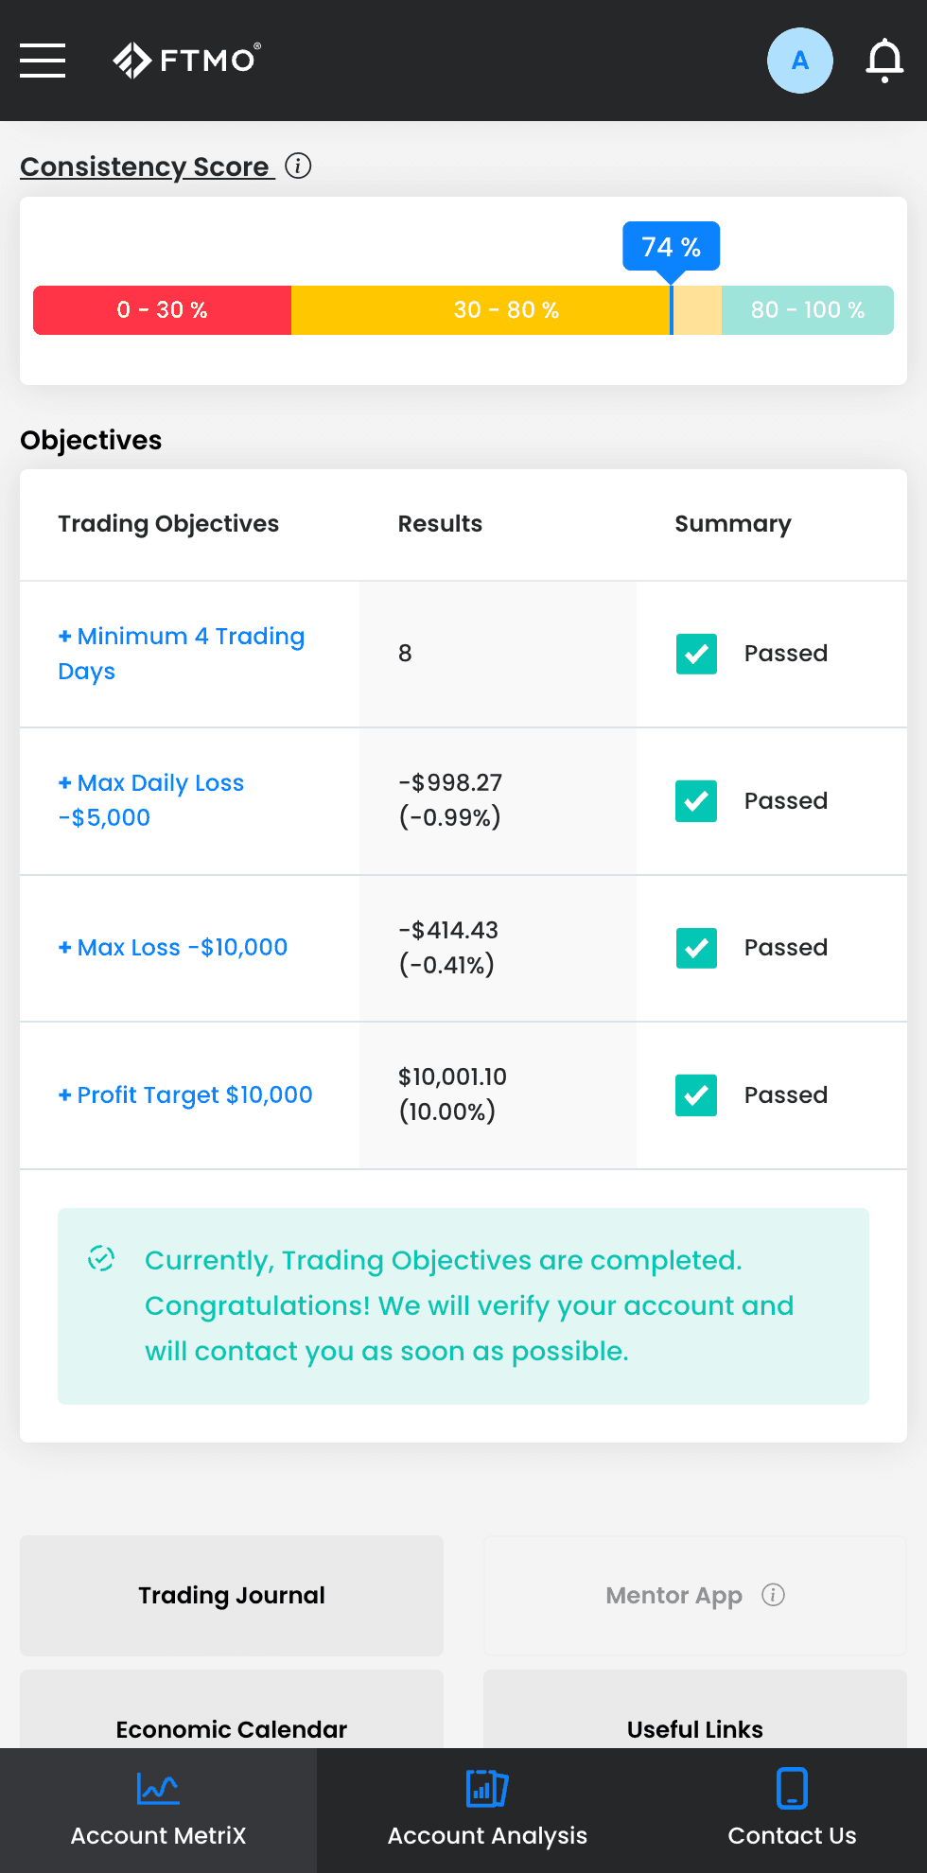Expand Minimum 4 Trading Days objective

click(182, 654)
